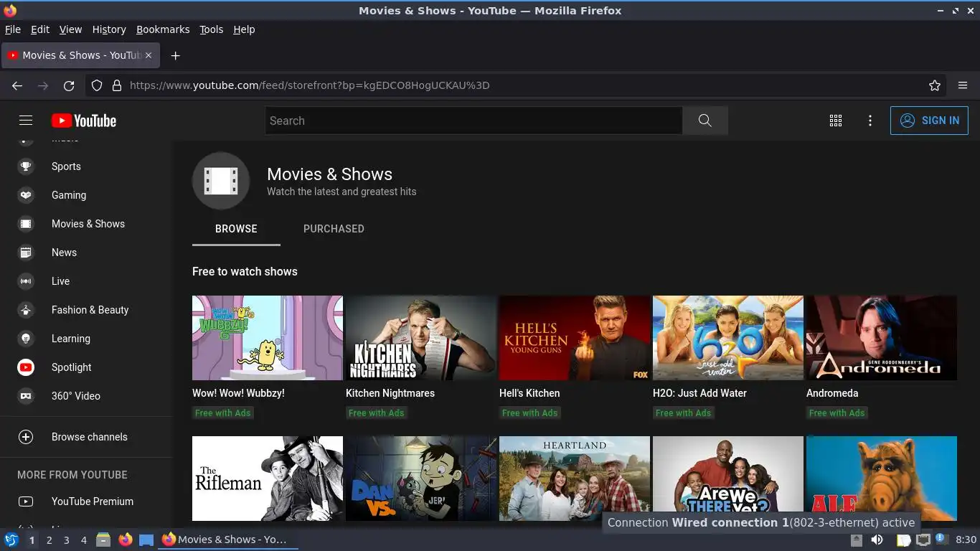The width and height of the screenshot is (980, 551).
Task: Open Dan Vs. thumbnail
Action: coord(421,479)
